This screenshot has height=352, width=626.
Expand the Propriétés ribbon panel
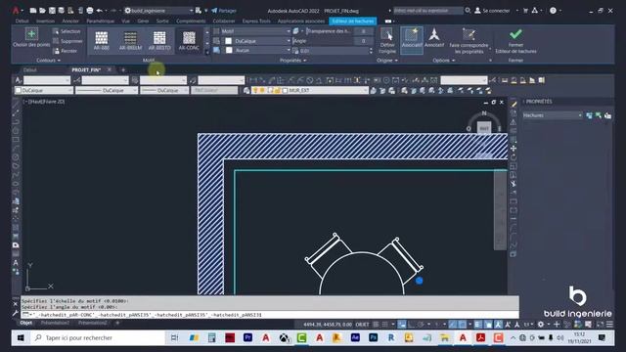[293, 61]
